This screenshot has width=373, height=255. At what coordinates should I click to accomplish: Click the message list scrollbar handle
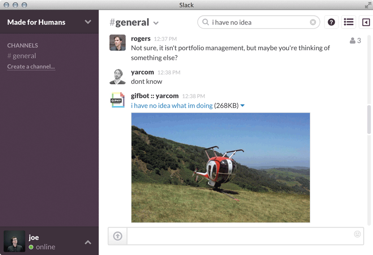click(x=369, y=119)
